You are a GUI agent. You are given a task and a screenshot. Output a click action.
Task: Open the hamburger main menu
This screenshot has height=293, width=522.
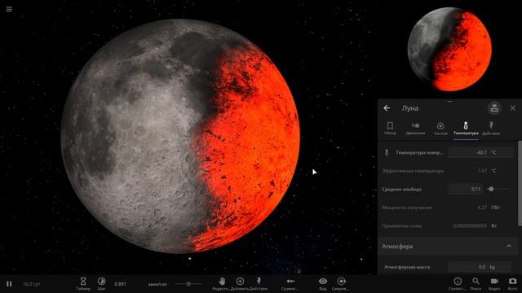coord(9,9)
